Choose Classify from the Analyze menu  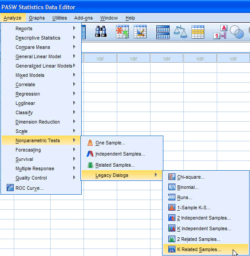41,112
